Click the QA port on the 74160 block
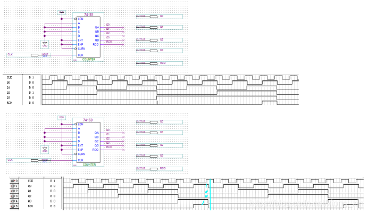The image size is (368, 213). 97,133
